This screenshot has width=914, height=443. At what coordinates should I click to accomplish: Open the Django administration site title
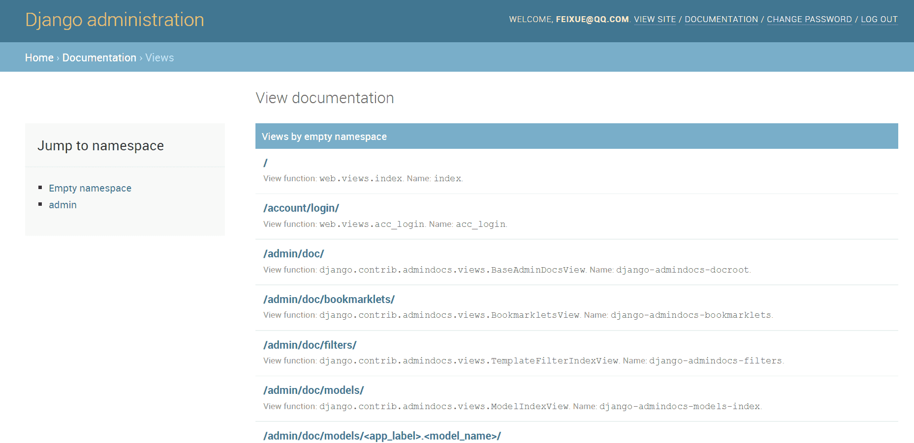(114, 20)
